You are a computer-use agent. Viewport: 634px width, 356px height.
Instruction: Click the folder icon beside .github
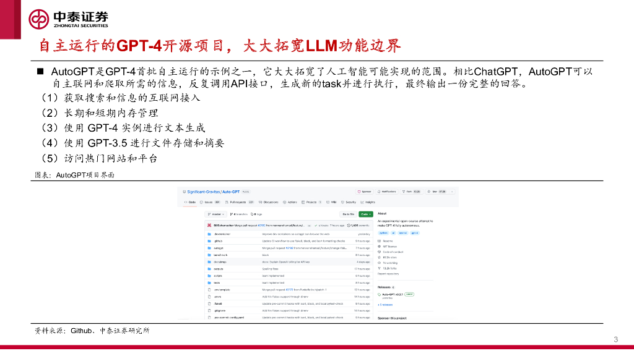(x=209, y=241)
